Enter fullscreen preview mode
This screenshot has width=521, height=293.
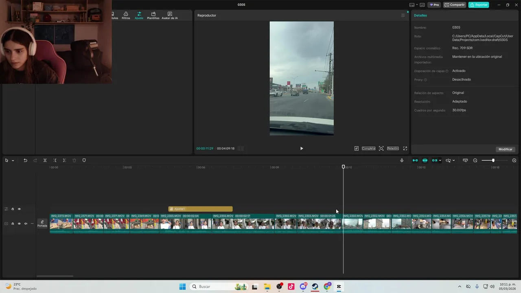coord(405,149)
